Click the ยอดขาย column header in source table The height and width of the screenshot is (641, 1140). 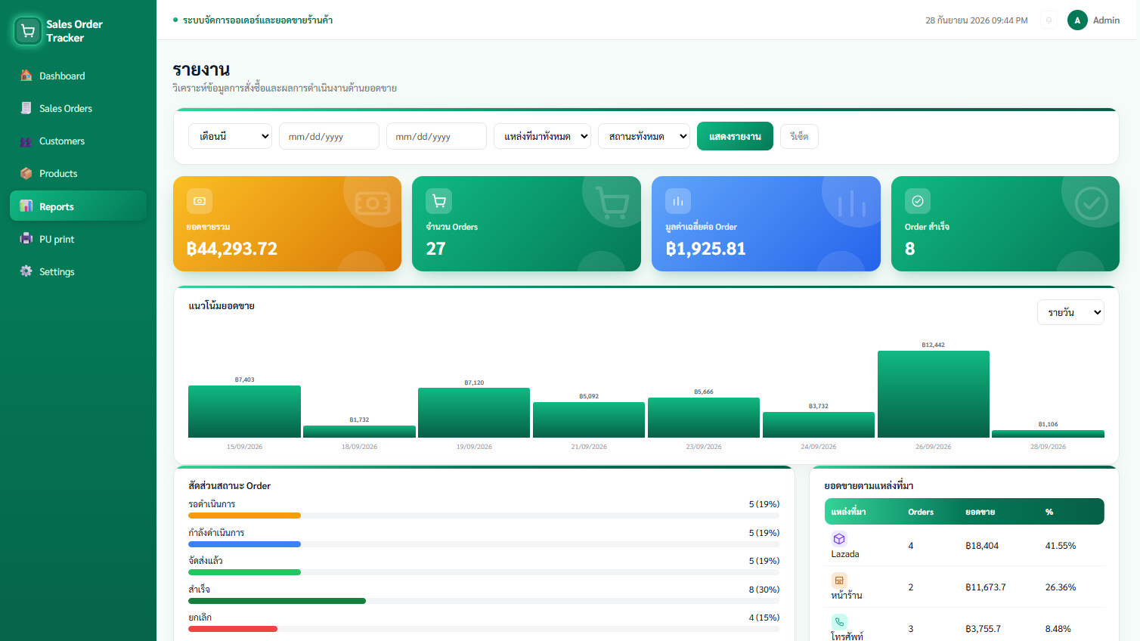[x=980, y=512]
